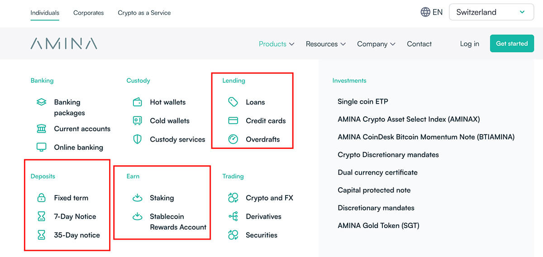Open the Switzerland country dropdown
Image resolution: width=543 pixels, height=257 pixels.
[x=491, y=12]
